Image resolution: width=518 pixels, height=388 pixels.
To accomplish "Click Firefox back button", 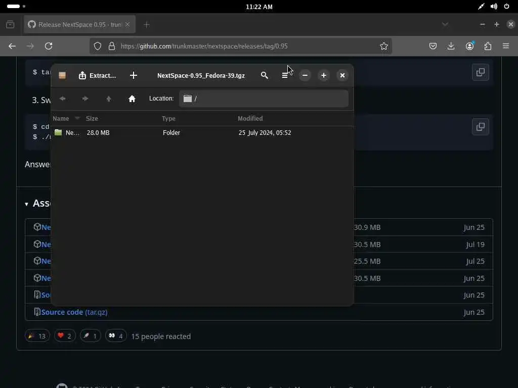I will (x=12, y=46).
